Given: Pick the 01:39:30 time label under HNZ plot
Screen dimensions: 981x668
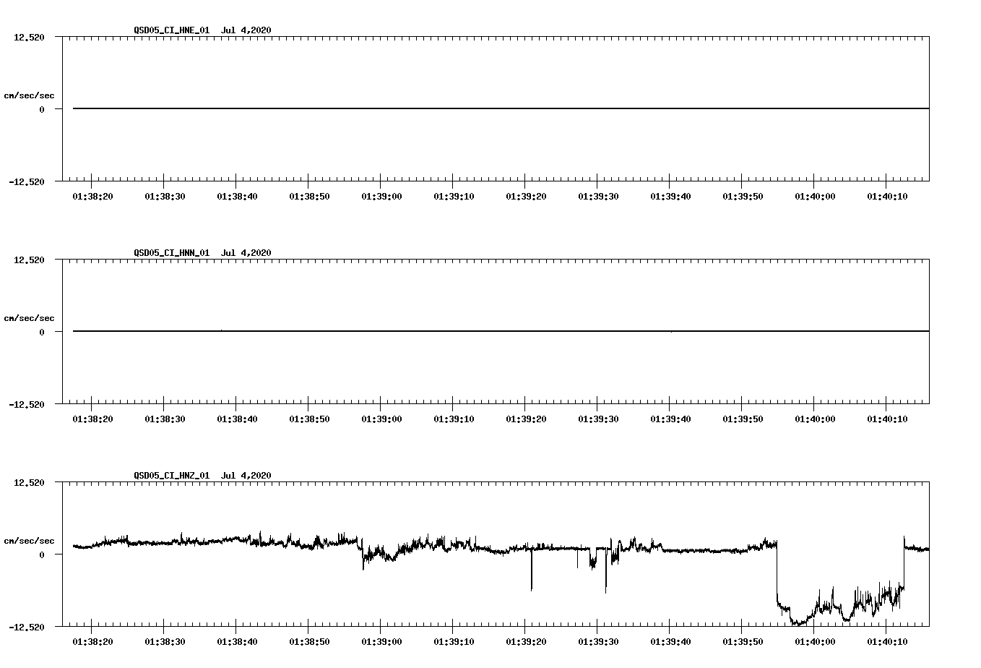Looking at the screenshot, I should click(598, 642).
